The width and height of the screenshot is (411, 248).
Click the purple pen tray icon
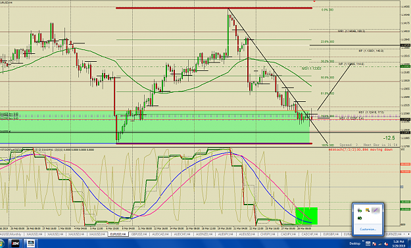tap(375, 210)
